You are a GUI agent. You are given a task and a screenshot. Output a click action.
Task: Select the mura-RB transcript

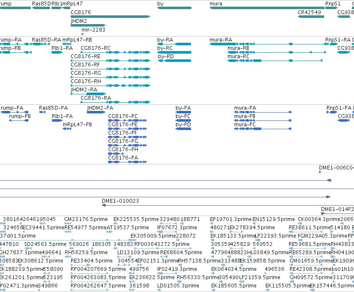(x=277, y=52)
